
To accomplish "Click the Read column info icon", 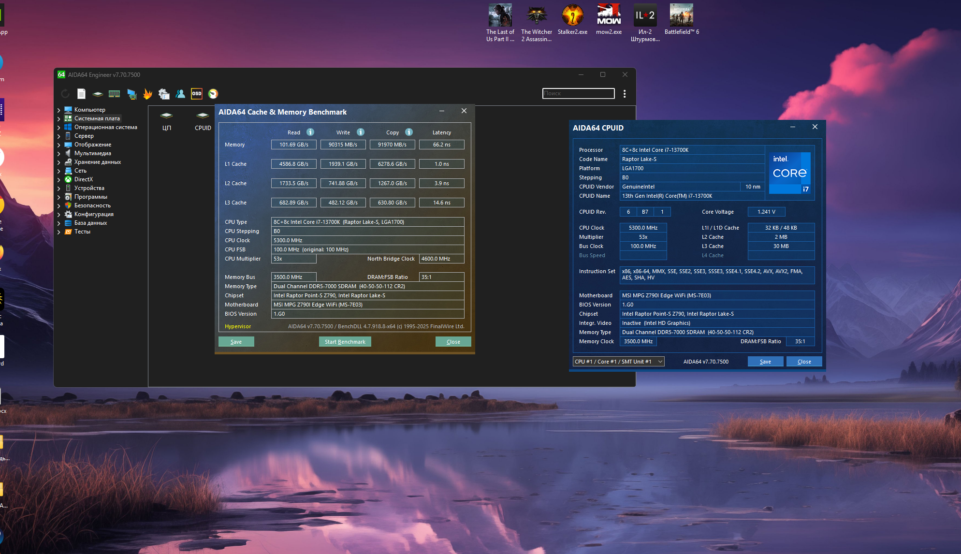I will coord(310,132).
